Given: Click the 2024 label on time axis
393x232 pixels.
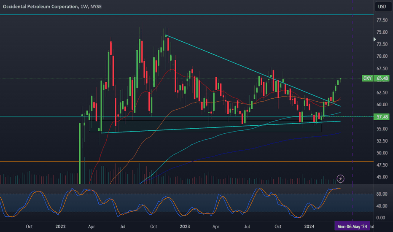Looking at the screenshot, I should pos(309,227).
